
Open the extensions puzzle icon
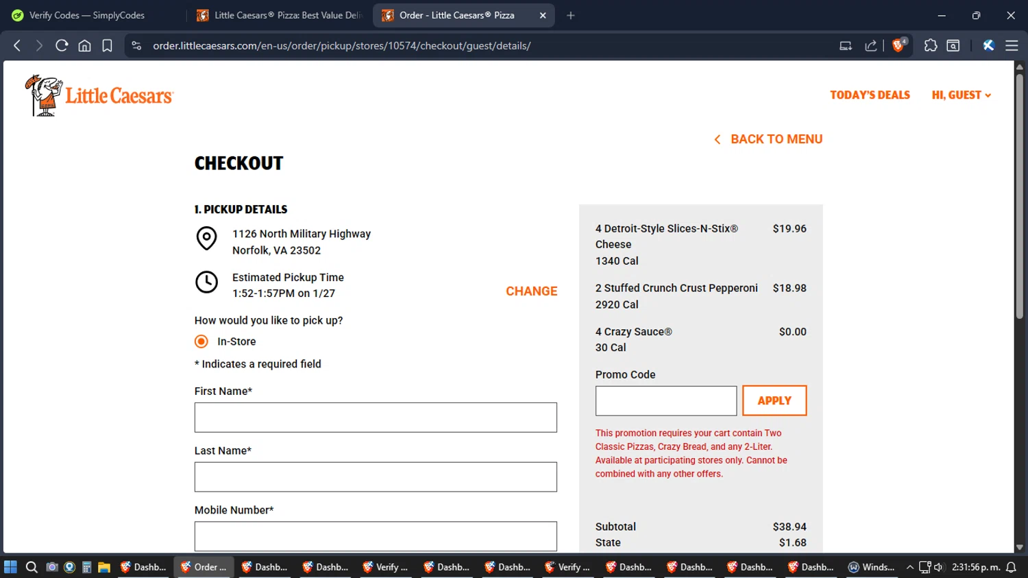(x=930, y=46)
